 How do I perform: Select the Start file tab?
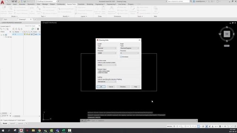6,19
